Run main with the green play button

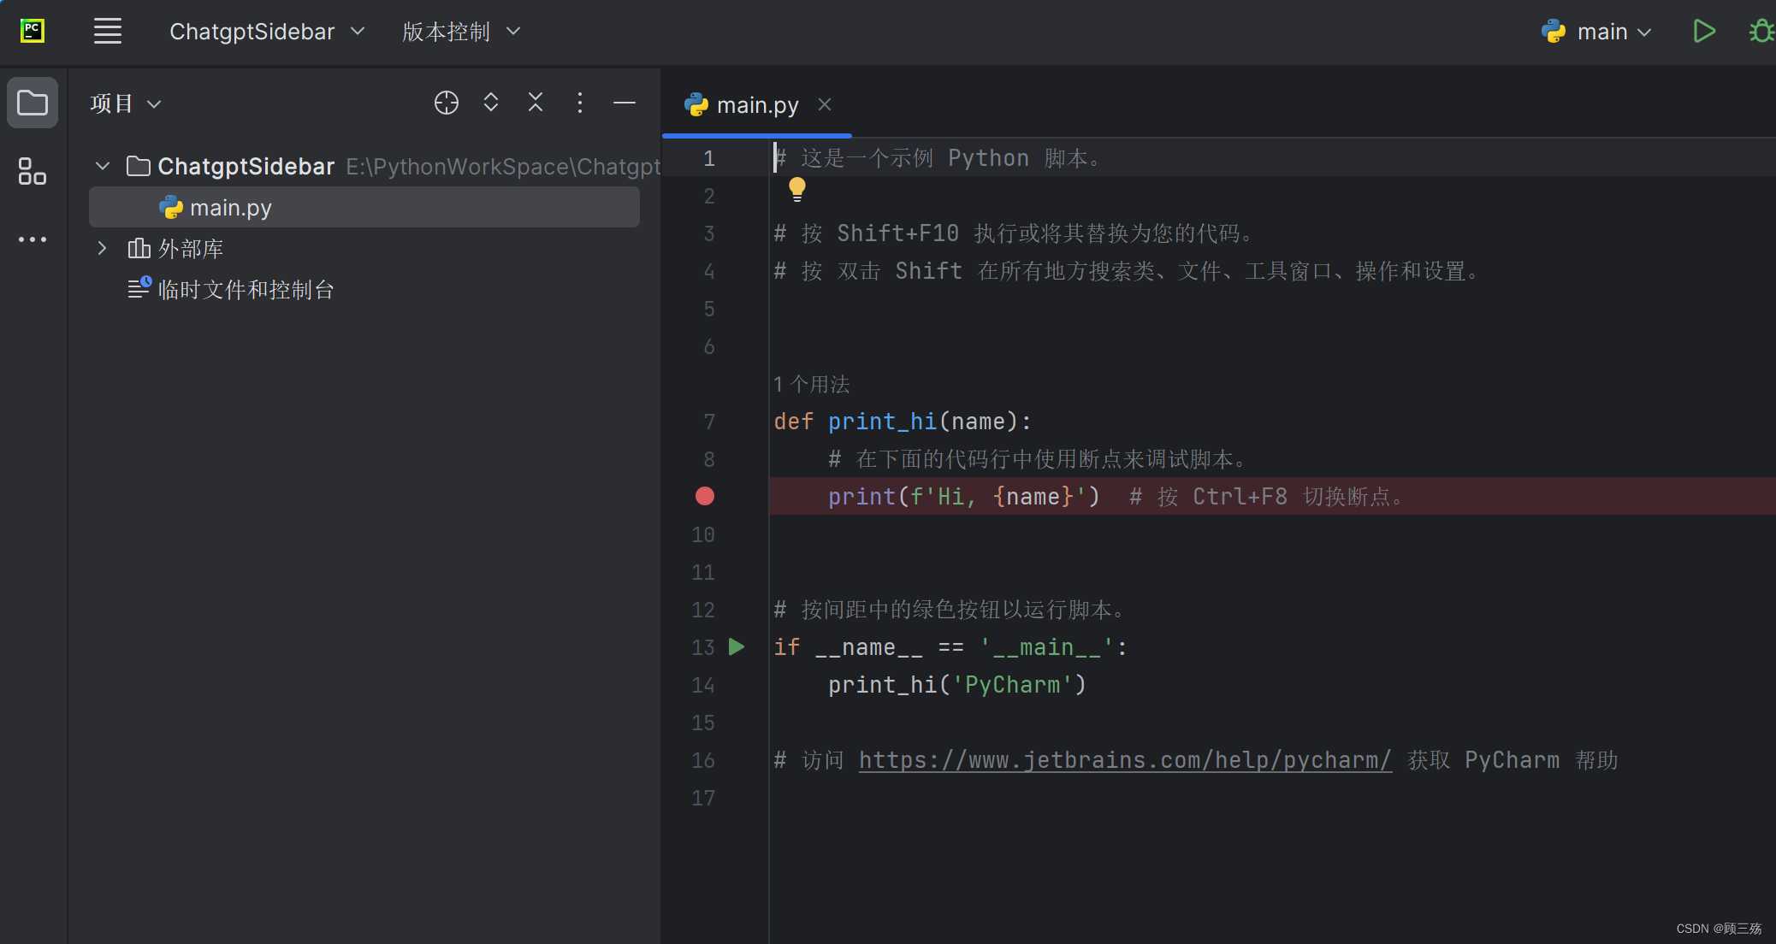[x=1703, y=32]
